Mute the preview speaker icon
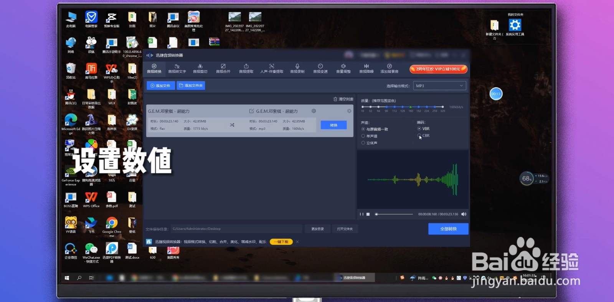The height and width of the screenshot is (302, 614). pyautogui.click(x=464, y=214)
